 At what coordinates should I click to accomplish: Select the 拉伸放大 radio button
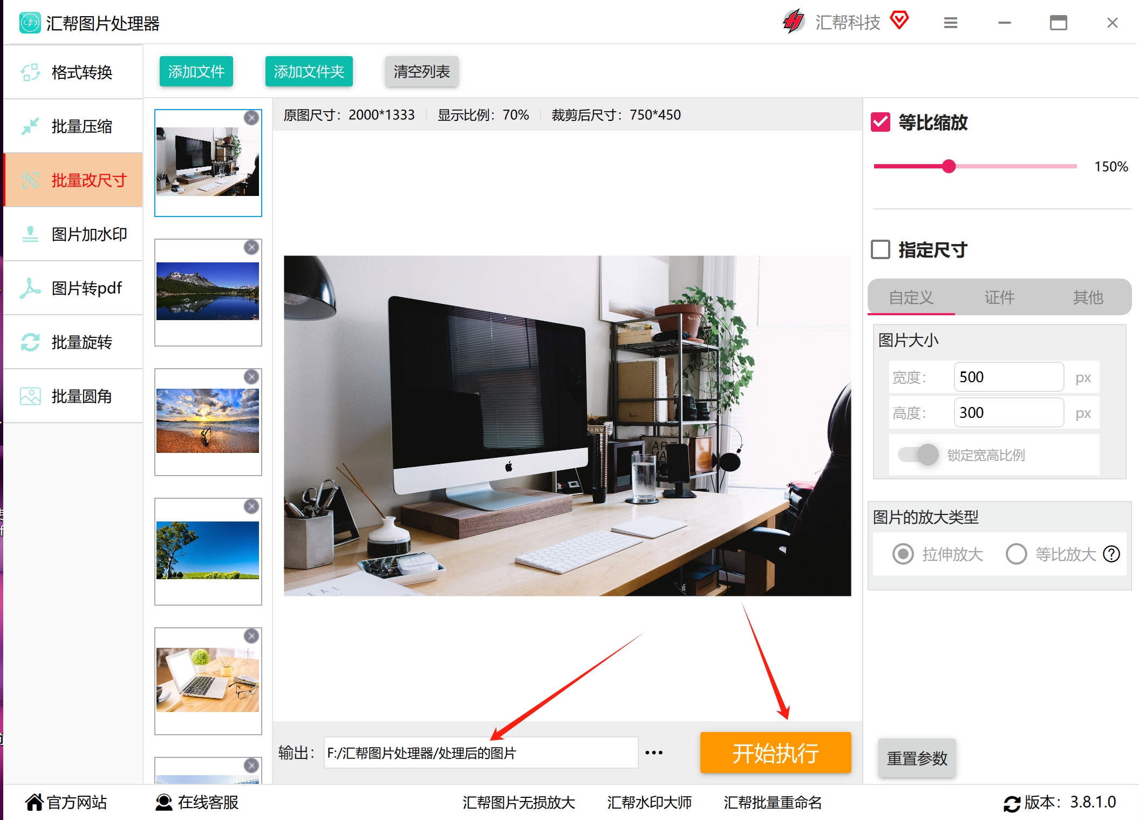click(x=903, y=554)
